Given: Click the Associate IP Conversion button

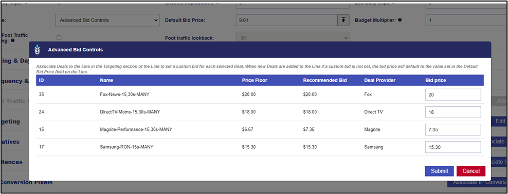Looking at the screenshot, I should click(478, 182).
